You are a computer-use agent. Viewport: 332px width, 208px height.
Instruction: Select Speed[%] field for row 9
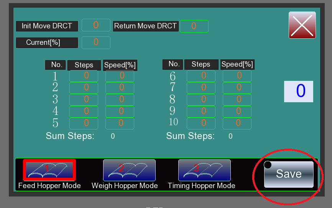tap(237, 111)
